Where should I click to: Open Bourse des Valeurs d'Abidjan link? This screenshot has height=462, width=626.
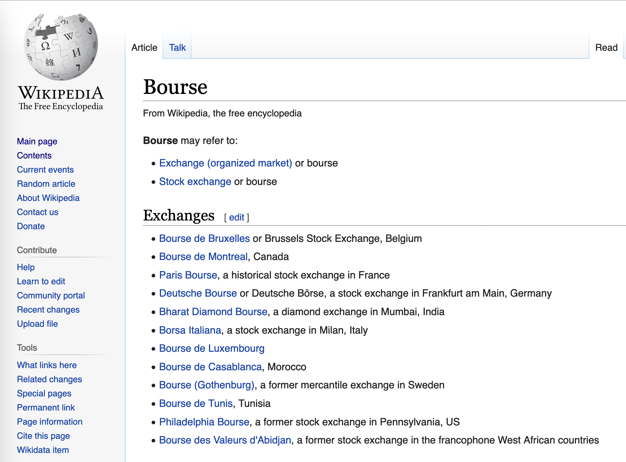pyautogui.click(x=225, y=440)
